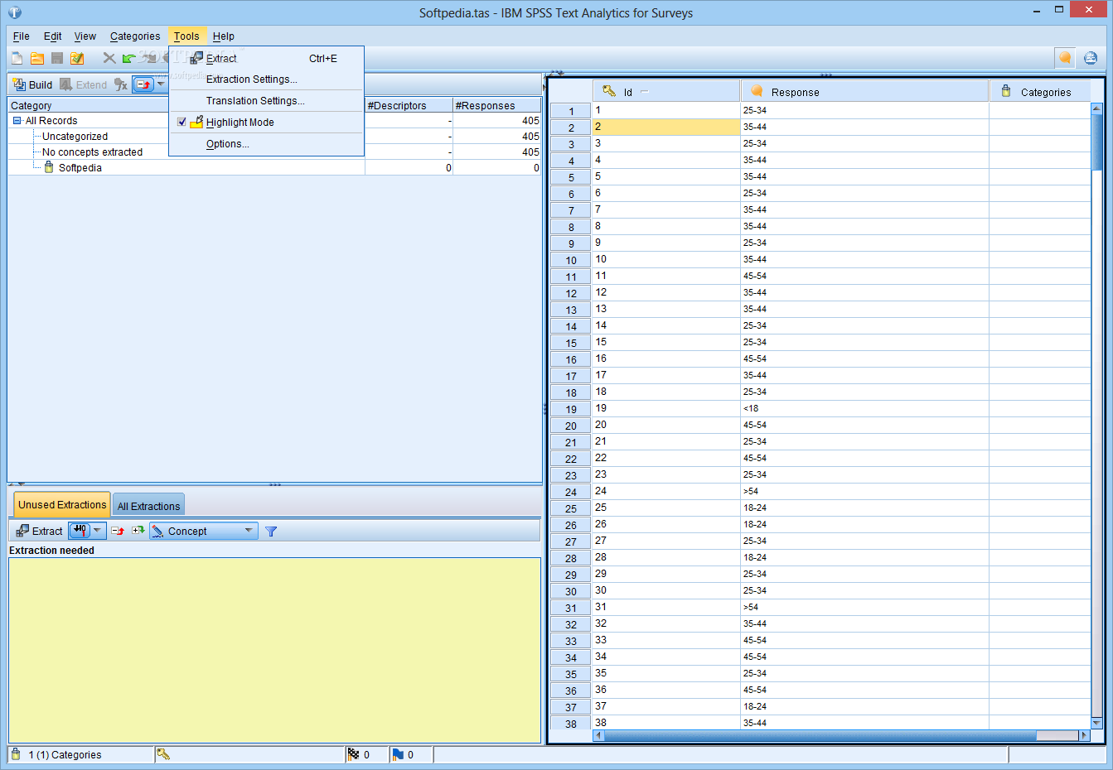Image resolution: width=1113 pixels, height=770 pixels.
Task: Click the Build categories button
Action: pos(32,84)
